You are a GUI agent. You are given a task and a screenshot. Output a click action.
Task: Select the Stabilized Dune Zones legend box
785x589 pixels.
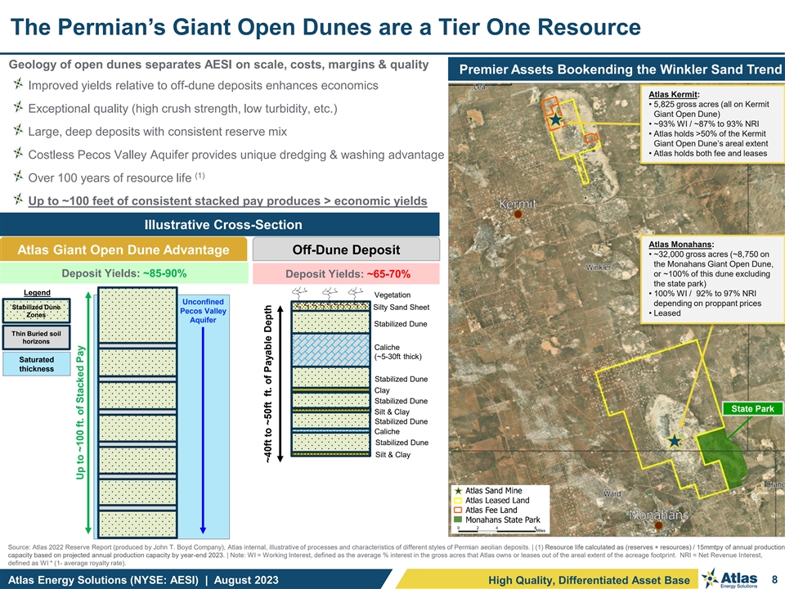tap(36, 310)
